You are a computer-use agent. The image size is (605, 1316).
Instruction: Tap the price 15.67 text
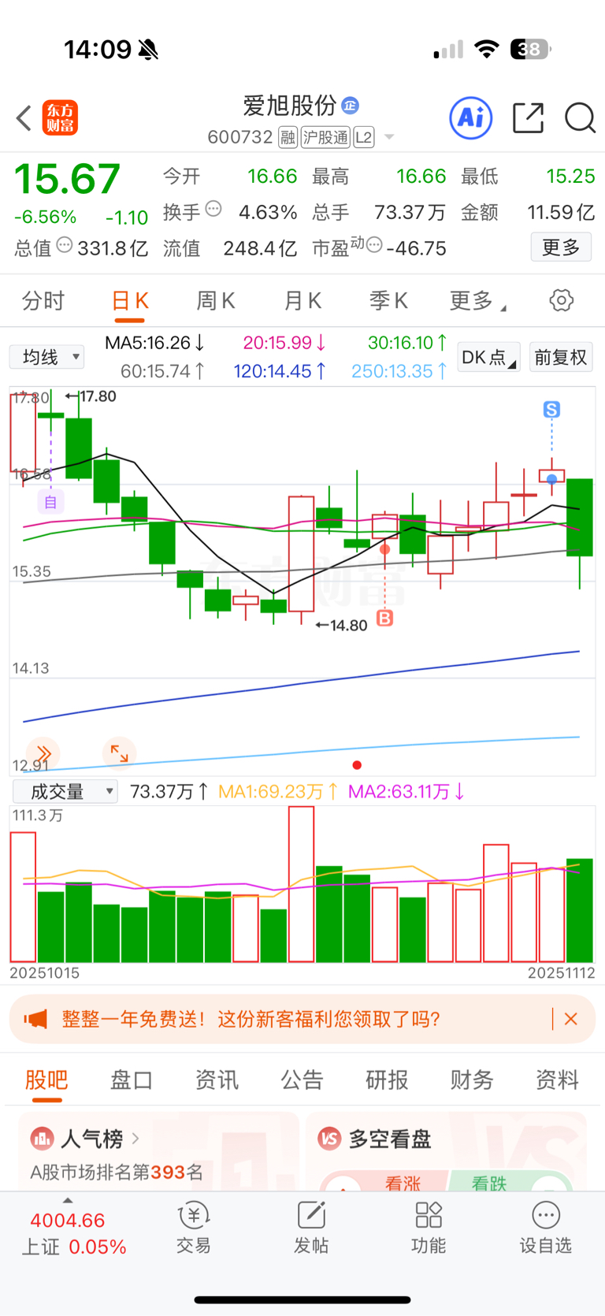67,178
